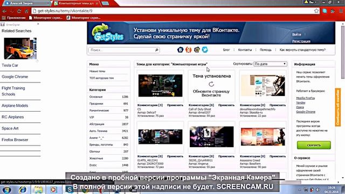Launch Internet Explorer from taskbar
Viewport: 345px width, 194px height.
coord(23,189)
